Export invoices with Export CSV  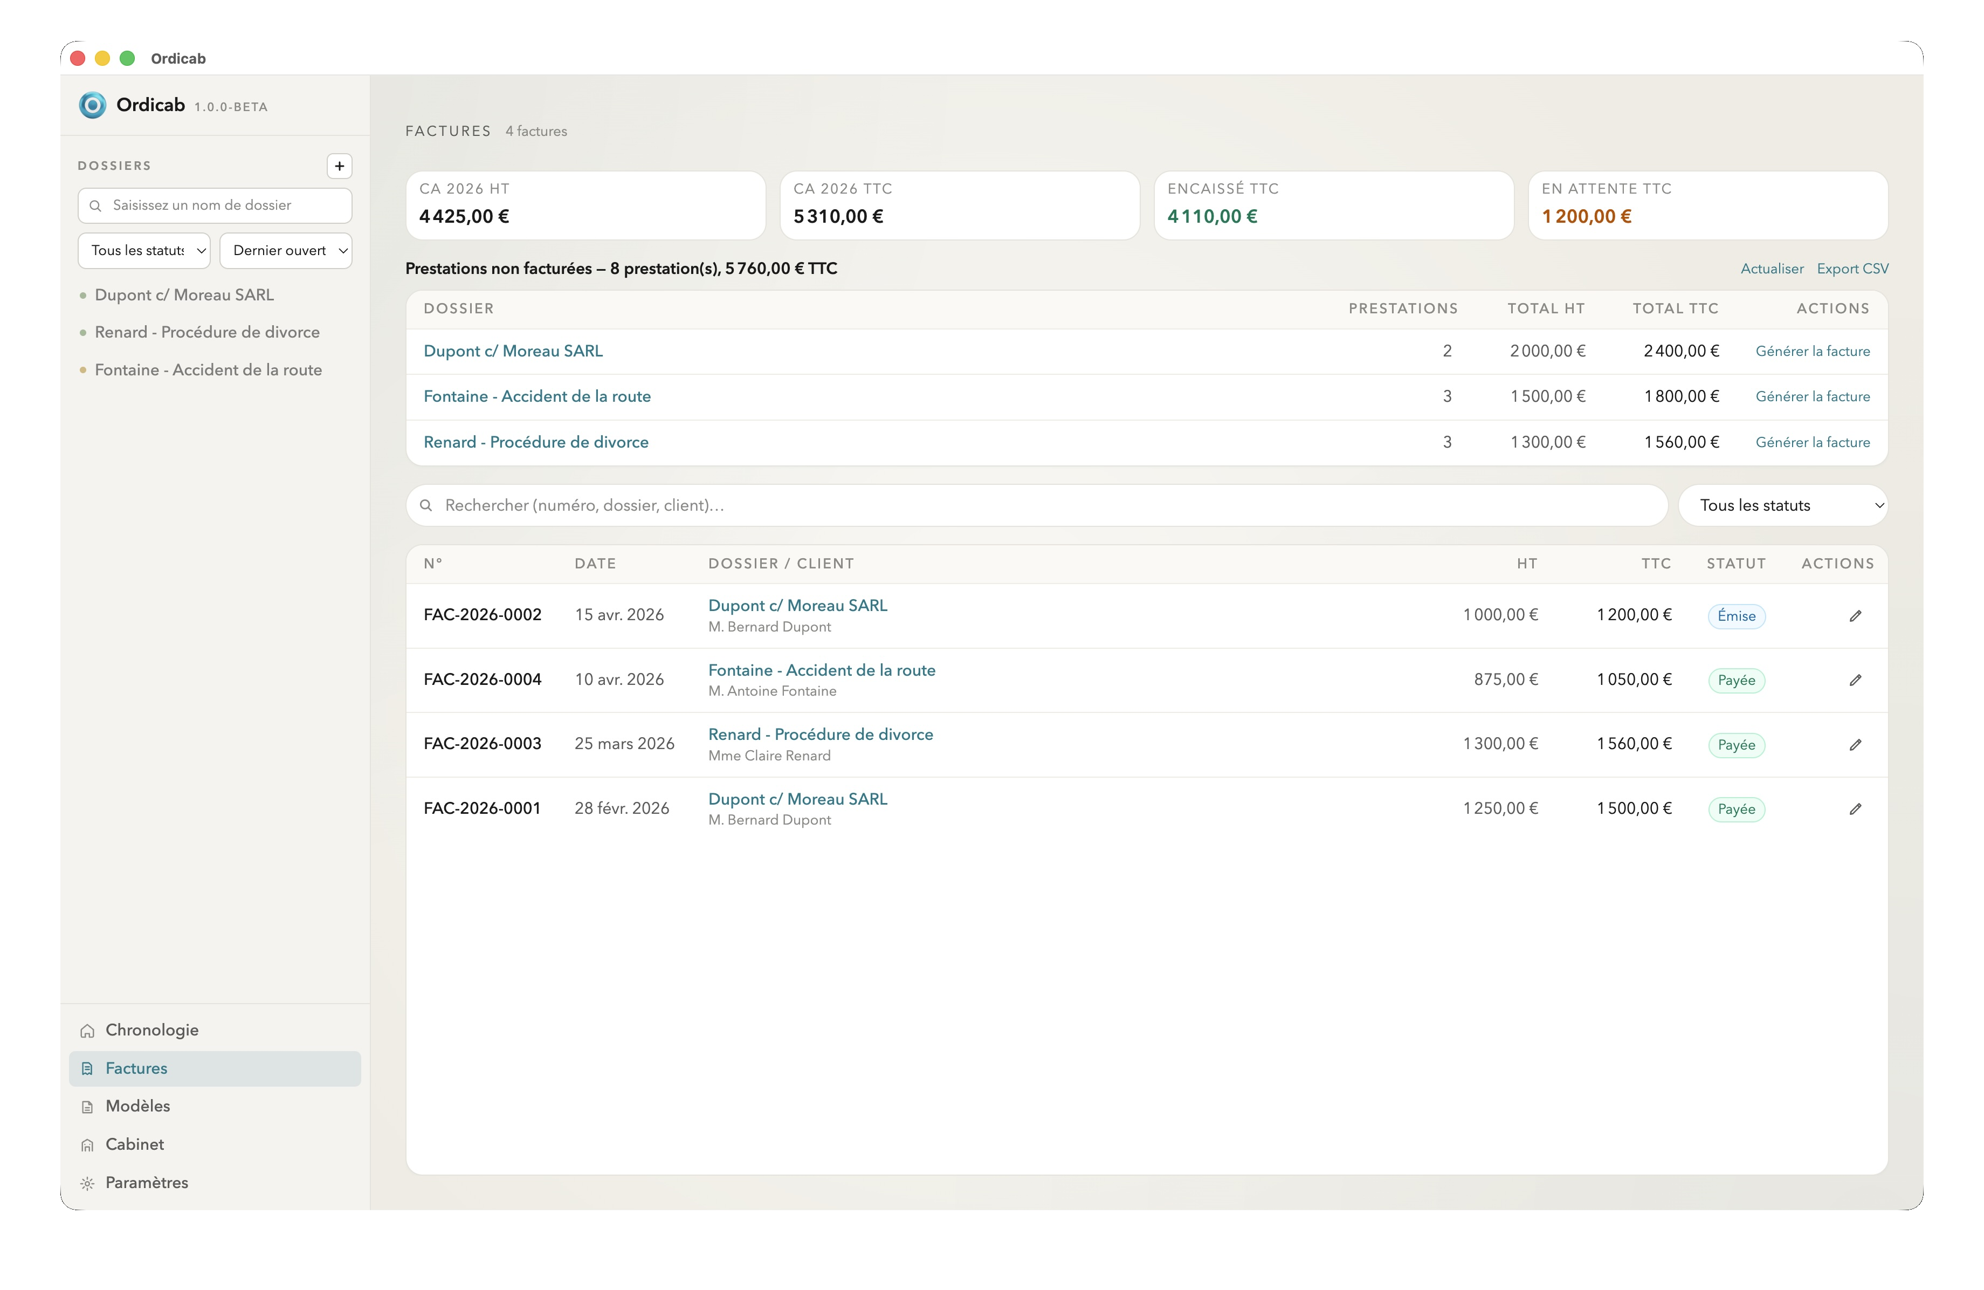[1852, 269]
